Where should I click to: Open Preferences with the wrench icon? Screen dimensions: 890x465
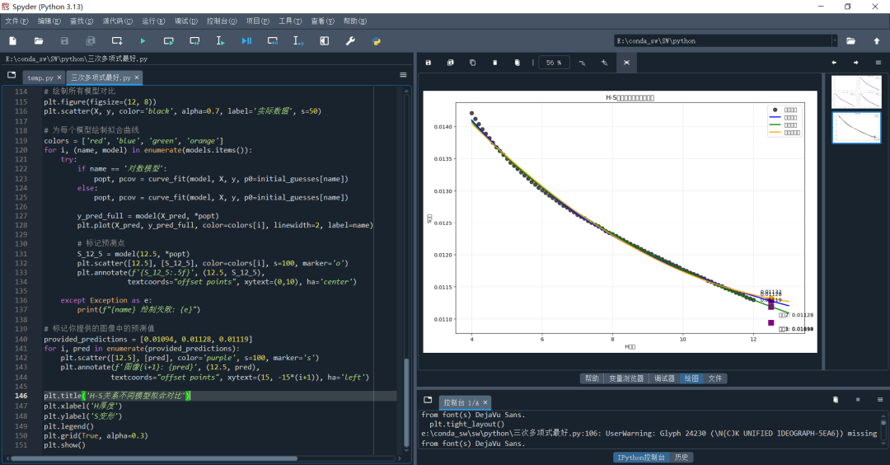coord(350,41)
